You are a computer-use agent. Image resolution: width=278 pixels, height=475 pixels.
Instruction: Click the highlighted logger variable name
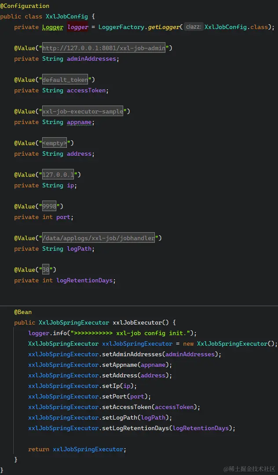(x=77, y=27)
